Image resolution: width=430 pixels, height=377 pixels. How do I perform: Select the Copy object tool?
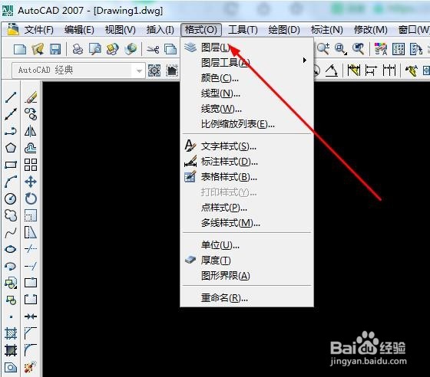click(x=31, y=114)
